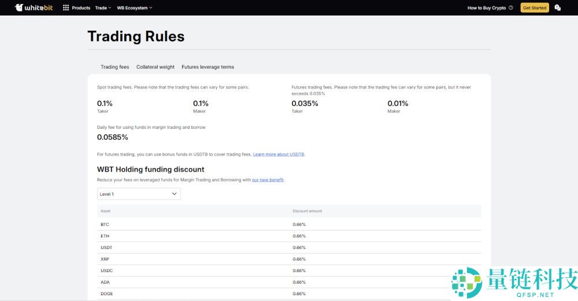Expand the WB Ecosystem menu

coord(134,8)
